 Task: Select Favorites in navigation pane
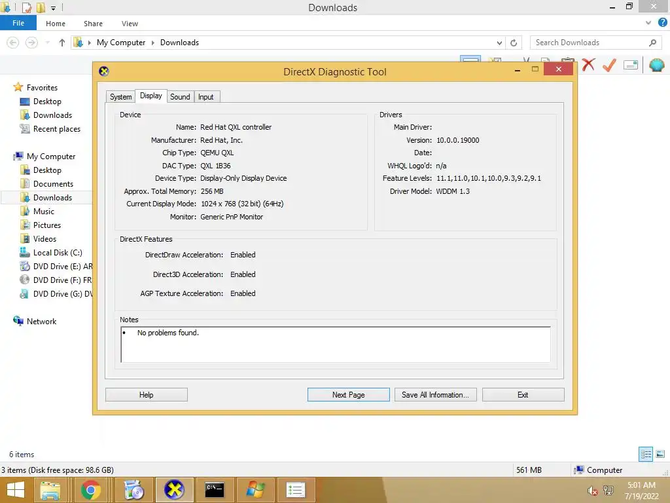tap(42, 87)
